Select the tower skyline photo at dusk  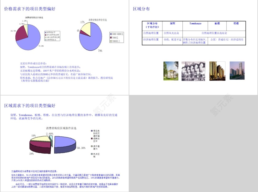click(x=237, y=70)
